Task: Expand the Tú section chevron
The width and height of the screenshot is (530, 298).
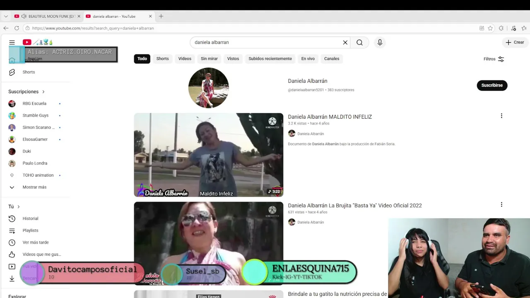Action: click(x=18, y=207)
